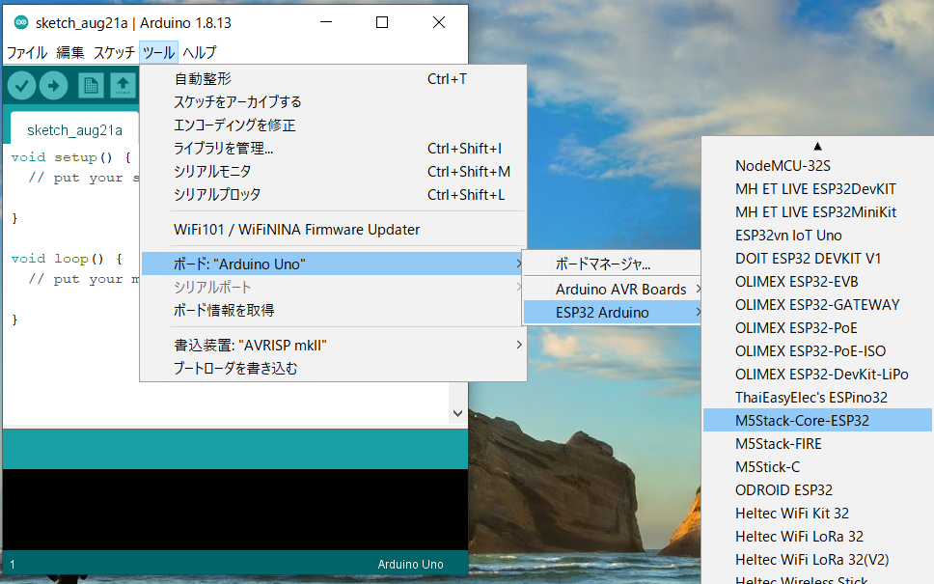This screenshot has width=934, height=584.
Task: Click void setup() line in editor
Action: pyautogui.click(x=70, y=157)
